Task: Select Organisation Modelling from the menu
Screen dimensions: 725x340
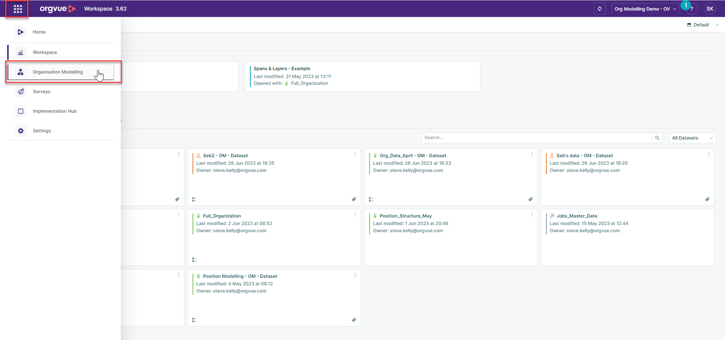Action: (58, 72)
